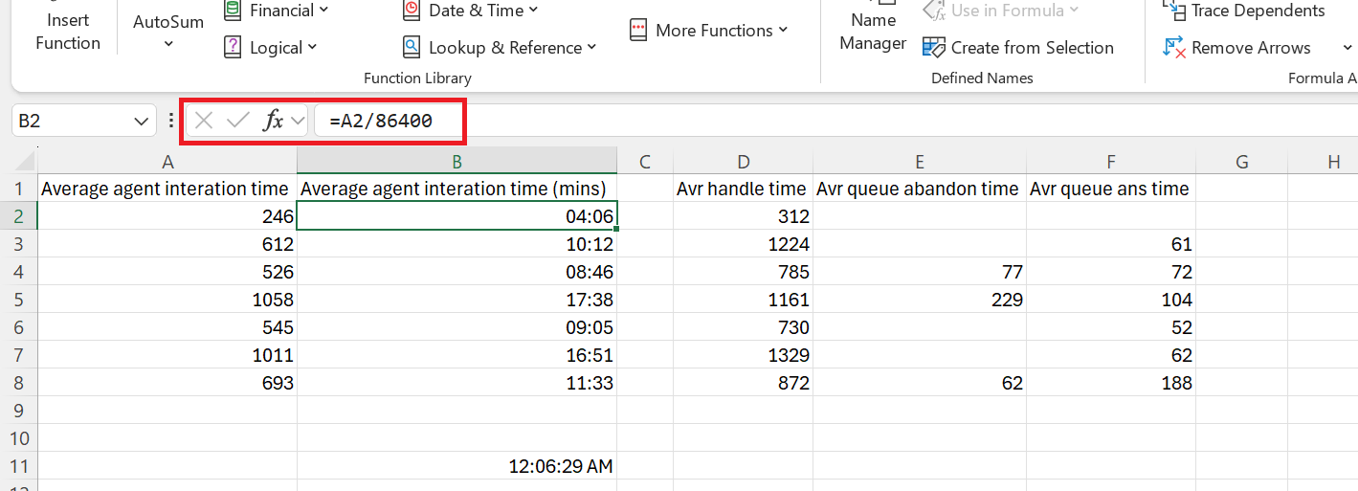Confirm formula entry with the checkmark icon
Image resolution: width=1358 pixels, height=491 pixels.
238,121
